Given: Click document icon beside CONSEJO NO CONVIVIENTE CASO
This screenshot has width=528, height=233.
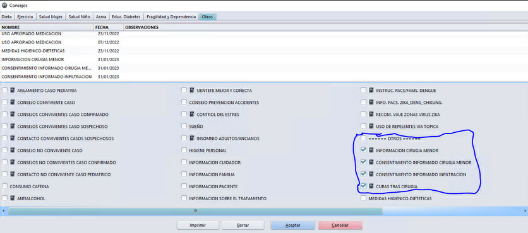Looking at the screenshot, I should (x=13, y=151).
